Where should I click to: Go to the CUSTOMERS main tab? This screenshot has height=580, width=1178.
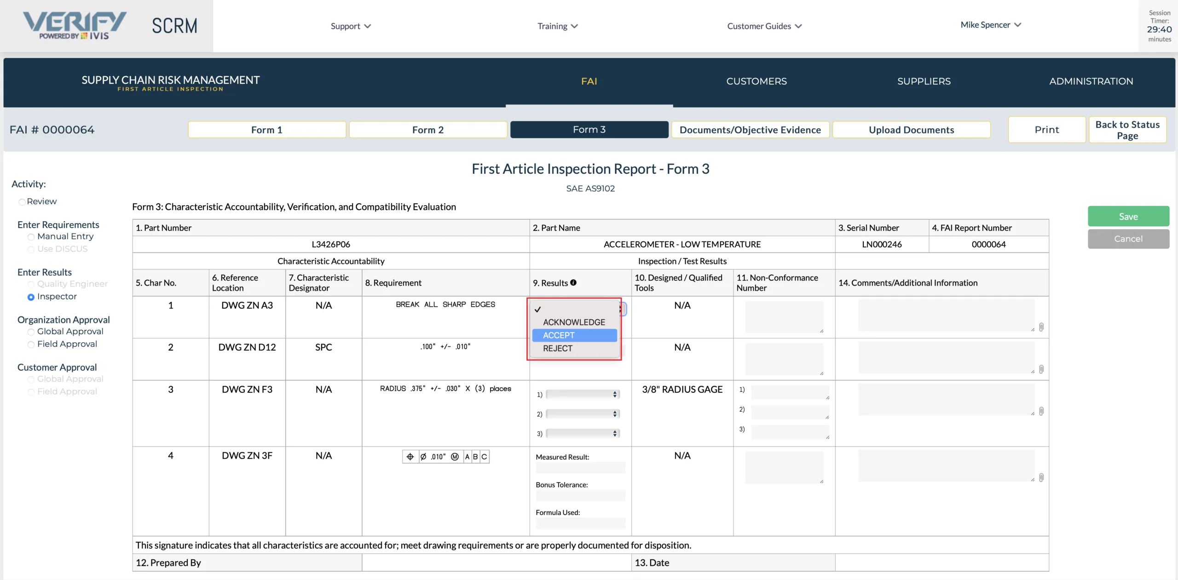tap(756, 81)
